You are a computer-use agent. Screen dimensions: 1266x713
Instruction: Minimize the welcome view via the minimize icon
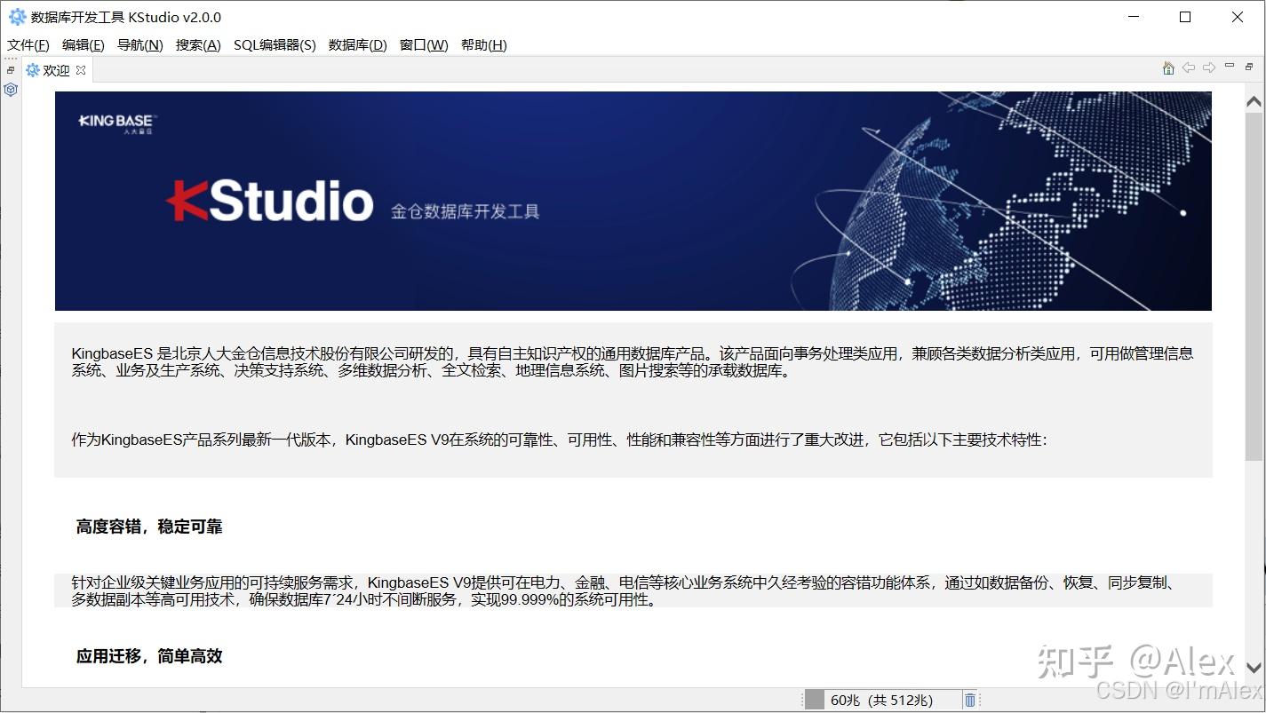(1228, 66)
